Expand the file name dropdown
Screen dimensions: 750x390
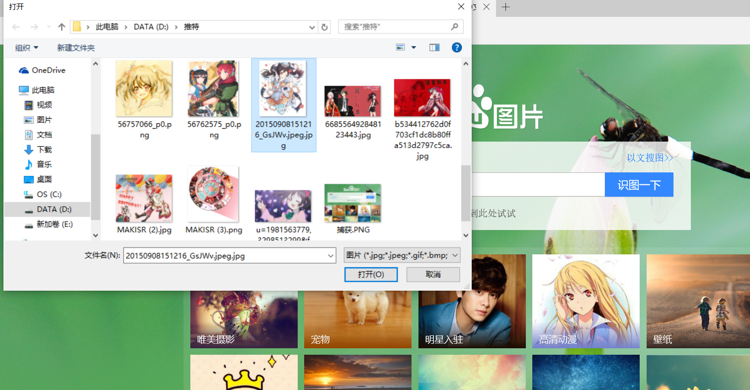pos(331,256)
